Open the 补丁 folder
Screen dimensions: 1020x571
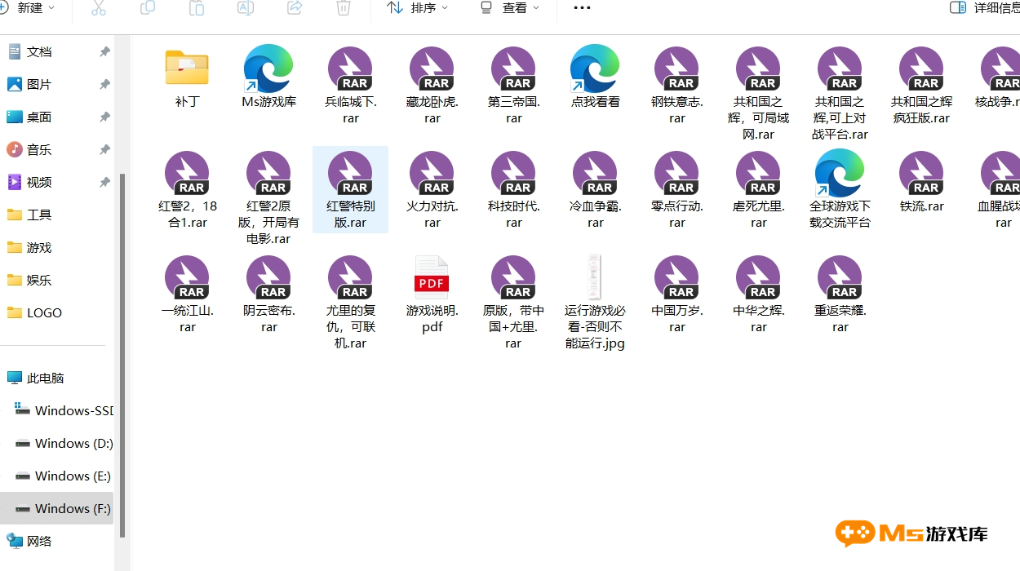187,69
